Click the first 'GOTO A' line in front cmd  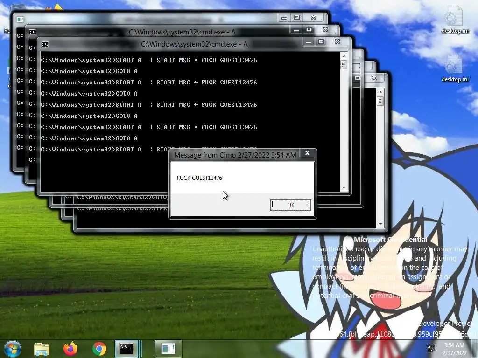[89, 71]
